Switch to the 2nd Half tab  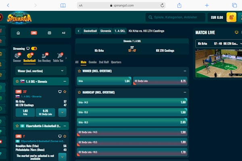[104, 62]
